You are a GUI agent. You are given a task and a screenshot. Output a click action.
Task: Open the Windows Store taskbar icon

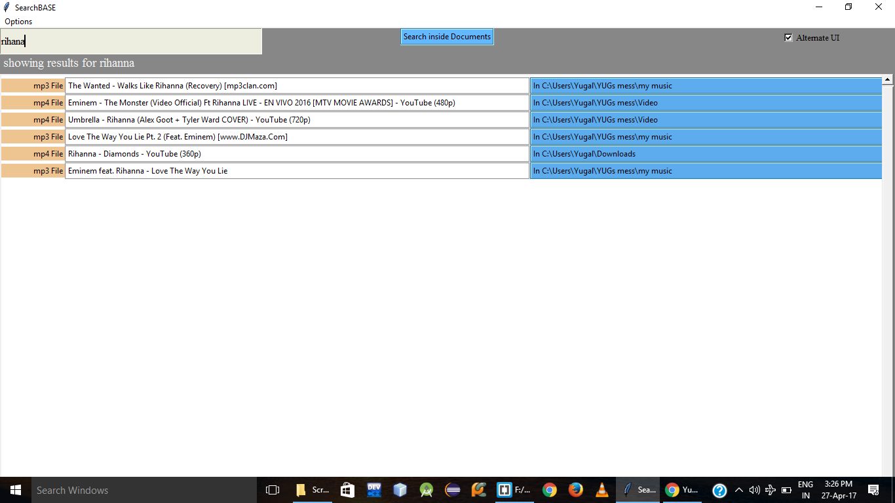point(348,490)
